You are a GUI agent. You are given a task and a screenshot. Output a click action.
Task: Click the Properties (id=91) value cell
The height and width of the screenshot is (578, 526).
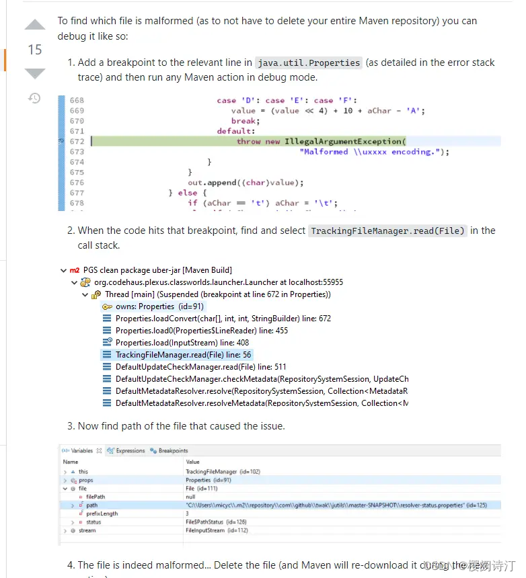[x=209, y=481]
